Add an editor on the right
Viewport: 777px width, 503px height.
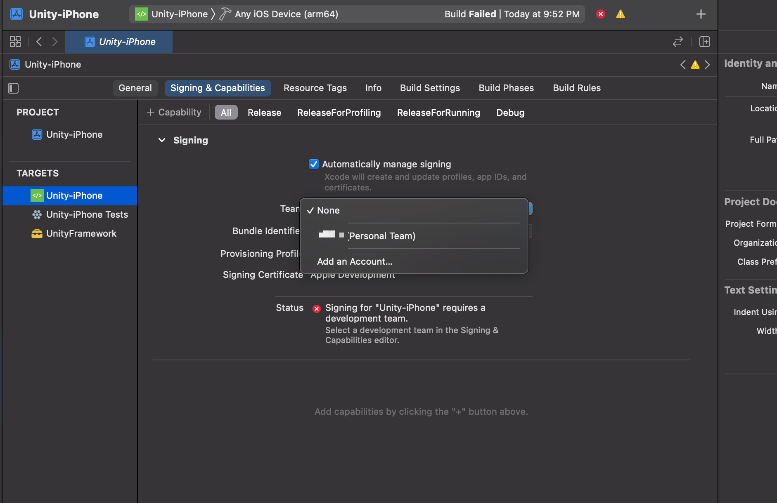coord(704,42)
